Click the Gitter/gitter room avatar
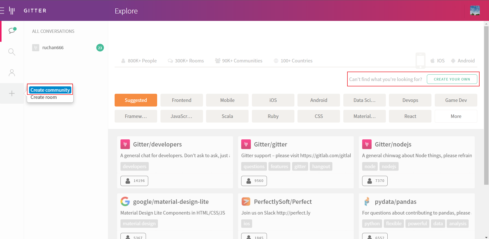This screenshot has height=239, width=489. point(246,144)
